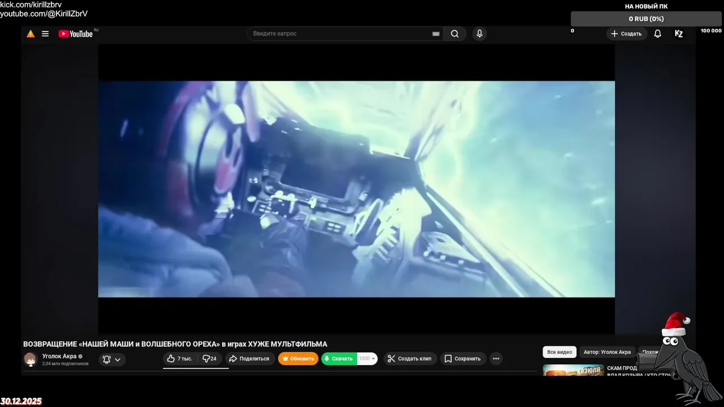Open the 1080 quality dropdown
Image resolution: width=724 pixels, height=407 pixels.
pyautogui.click(x=367, y=359)
